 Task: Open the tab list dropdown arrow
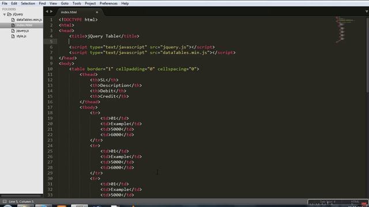coord(367,11)
